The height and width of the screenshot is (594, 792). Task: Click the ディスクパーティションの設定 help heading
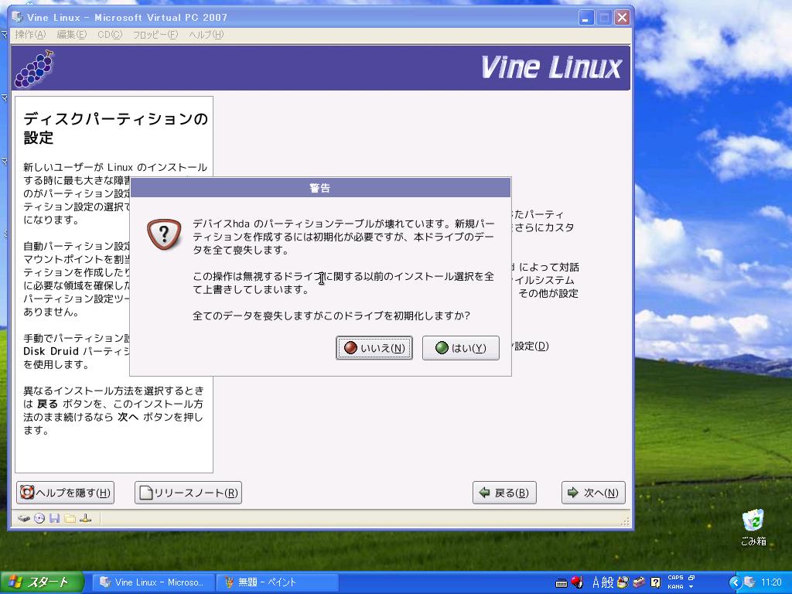116,128
